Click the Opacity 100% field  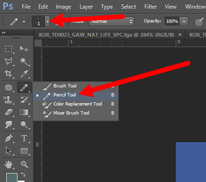[172, 21]
